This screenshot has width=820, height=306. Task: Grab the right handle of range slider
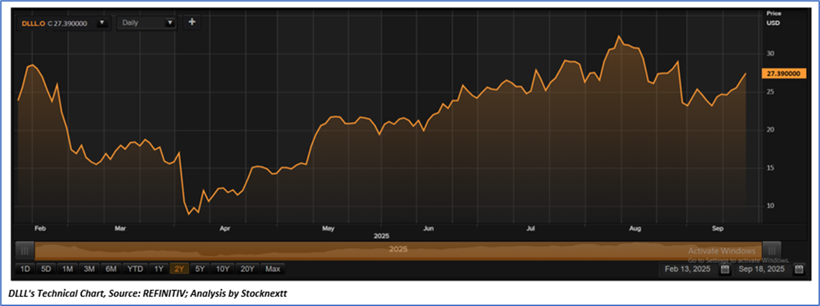pos(771,251)
